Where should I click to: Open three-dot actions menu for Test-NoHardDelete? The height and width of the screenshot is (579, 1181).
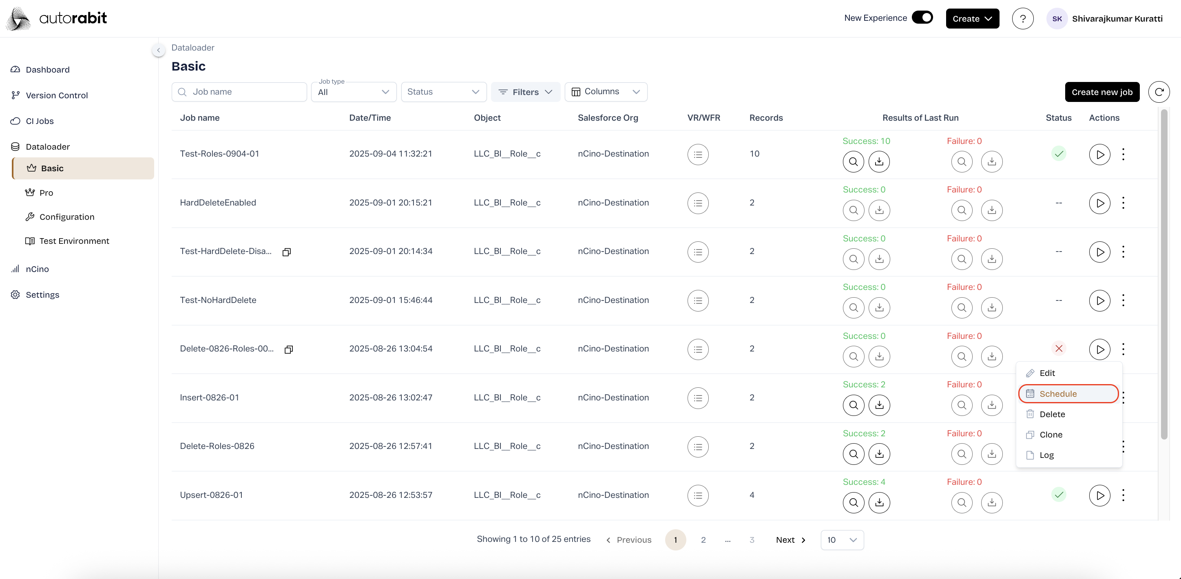[1123, 300]
